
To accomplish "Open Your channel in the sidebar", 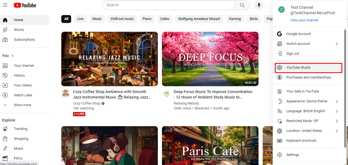I will click(x=24, y=66).
